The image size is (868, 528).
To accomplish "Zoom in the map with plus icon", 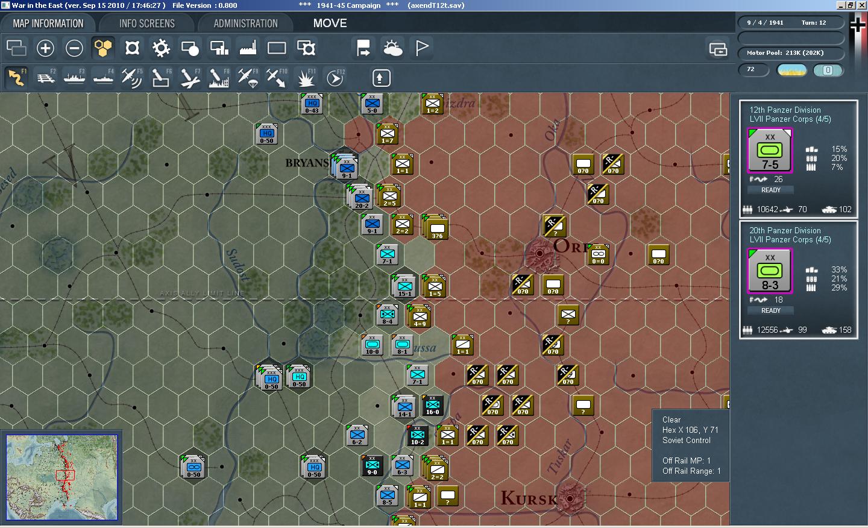I will point(45,48).
